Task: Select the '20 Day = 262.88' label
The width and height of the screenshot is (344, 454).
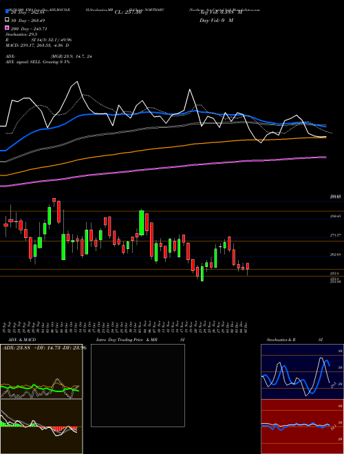Action: 28,12
